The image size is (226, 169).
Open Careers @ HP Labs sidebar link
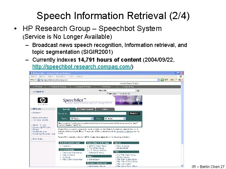[41, 127]
